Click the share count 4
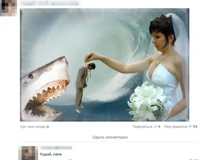 (x=159, y=127)
